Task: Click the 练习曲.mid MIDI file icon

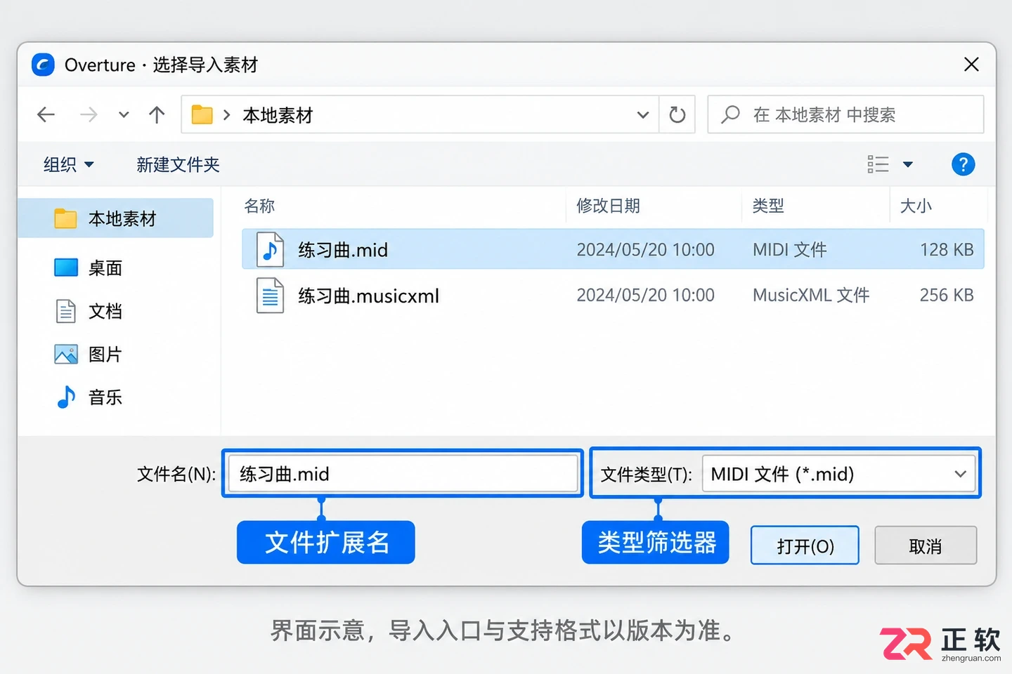Action: coord(270,249)
